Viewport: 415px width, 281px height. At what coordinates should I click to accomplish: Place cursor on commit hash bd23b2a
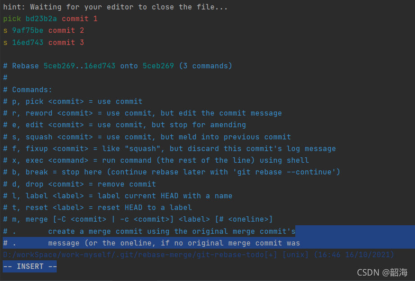pyautogui.click(x=41, y=19)
